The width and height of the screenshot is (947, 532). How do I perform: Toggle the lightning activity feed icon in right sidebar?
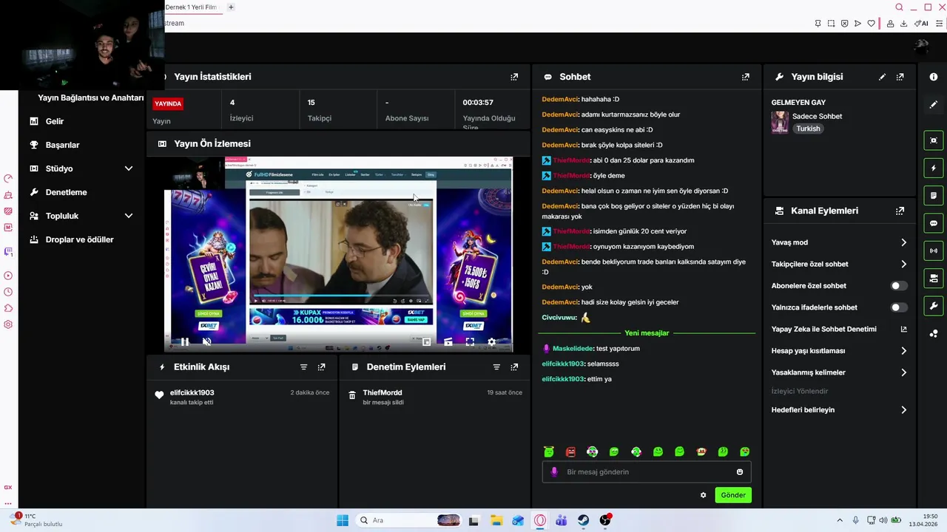[934, 168]
